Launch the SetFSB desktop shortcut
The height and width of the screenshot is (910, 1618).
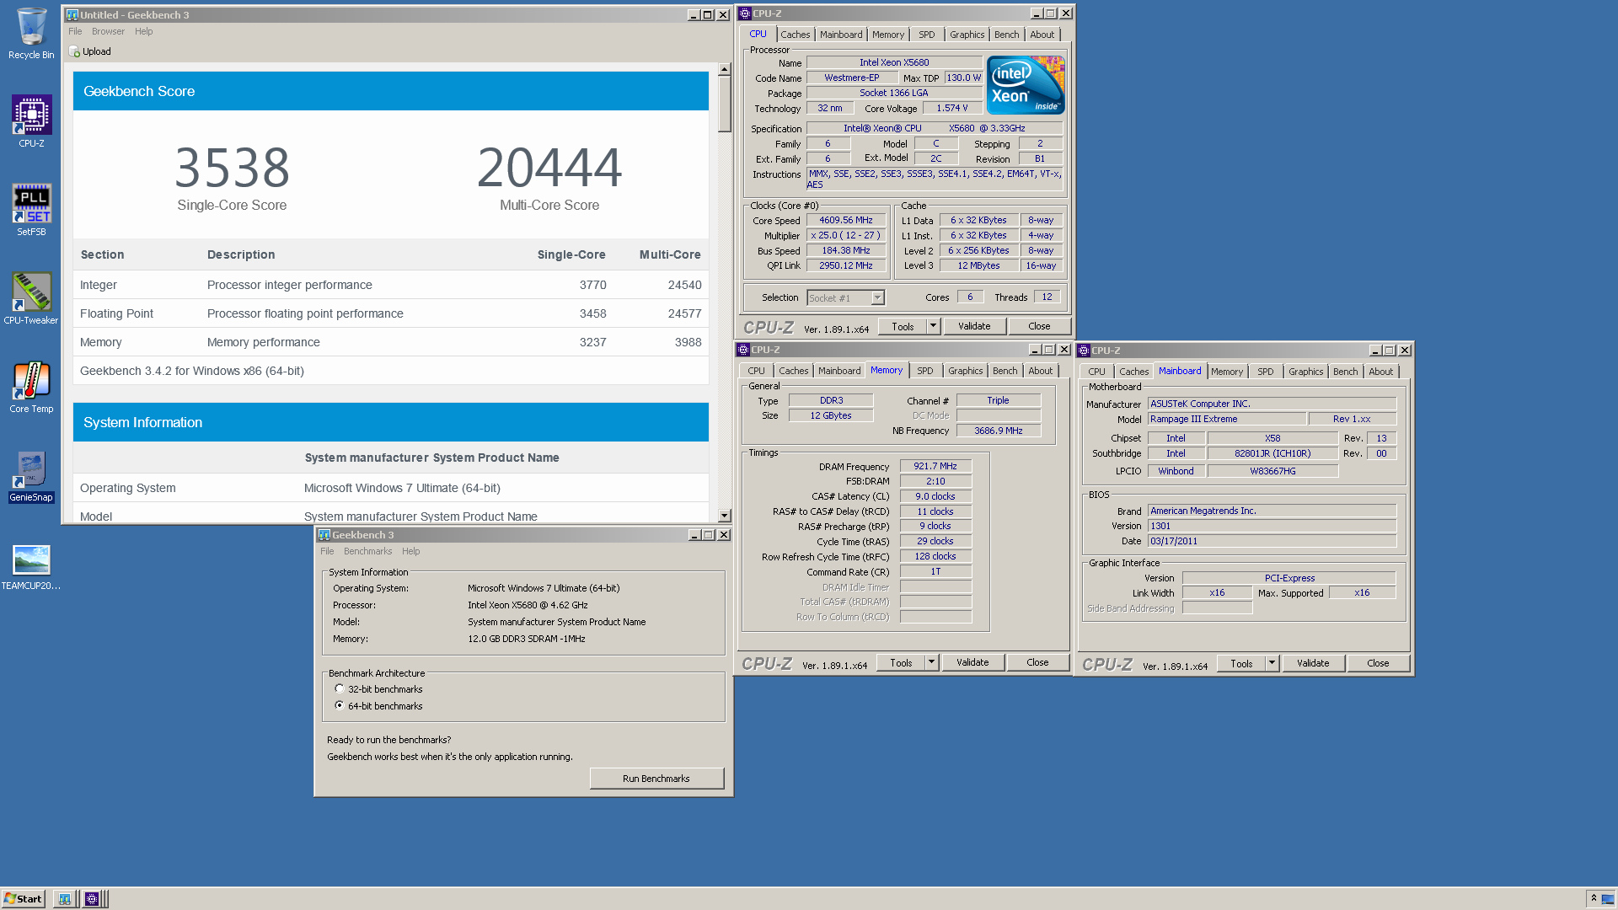point(31,210)
